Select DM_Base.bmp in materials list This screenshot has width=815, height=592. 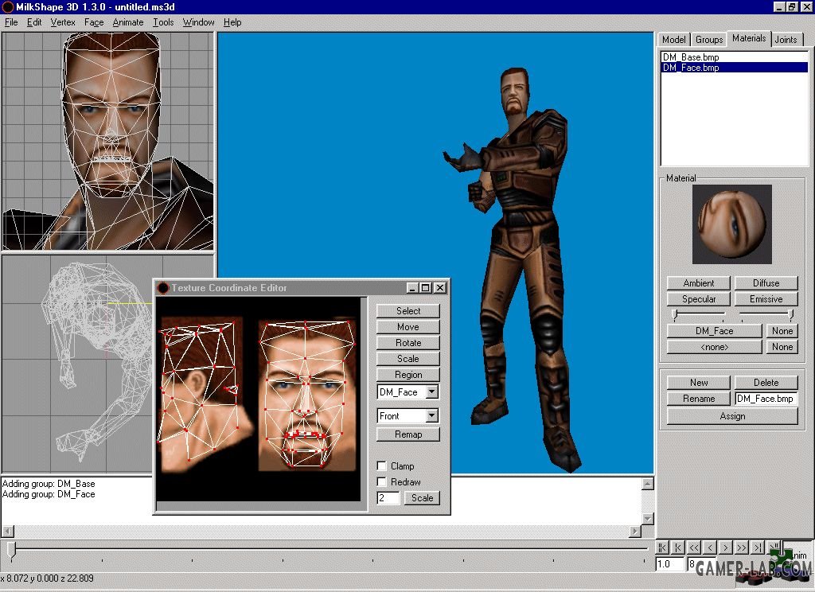(734, 57)
